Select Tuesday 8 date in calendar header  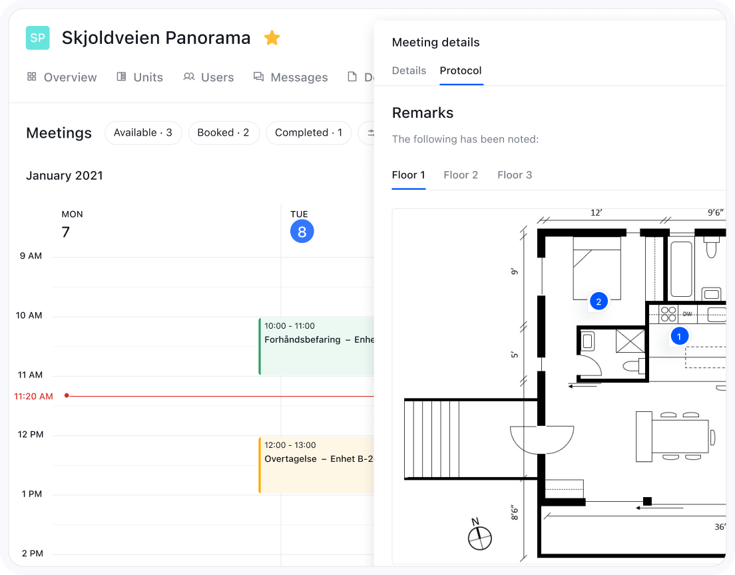[302, 231]
